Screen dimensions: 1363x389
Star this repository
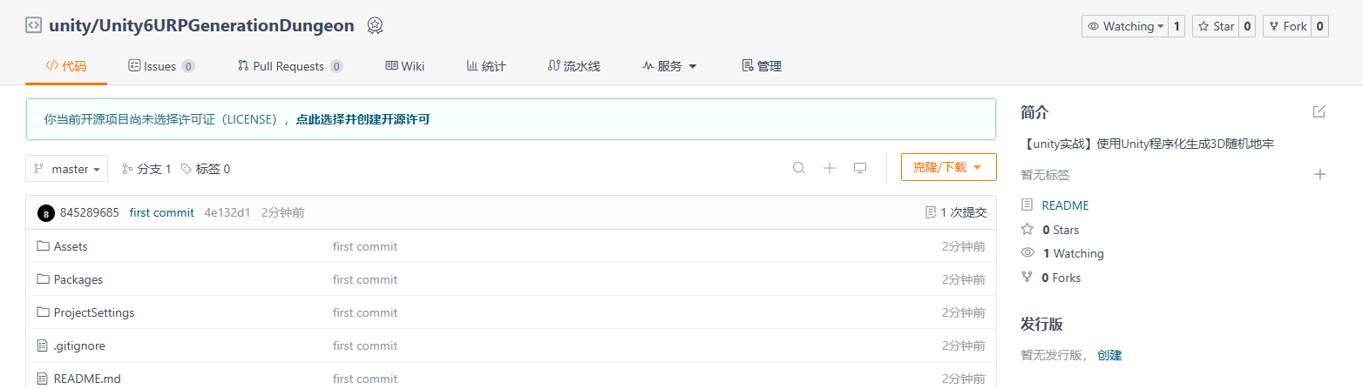1216,26
